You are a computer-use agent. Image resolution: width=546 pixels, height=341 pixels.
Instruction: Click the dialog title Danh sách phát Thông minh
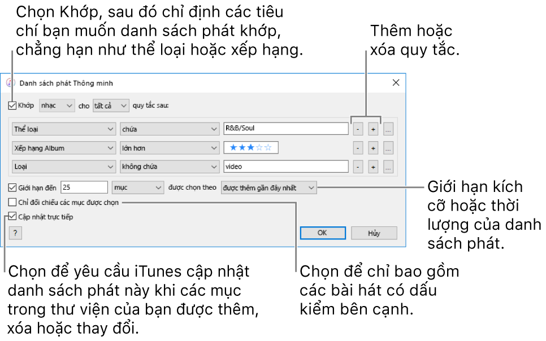coord(66,83)
